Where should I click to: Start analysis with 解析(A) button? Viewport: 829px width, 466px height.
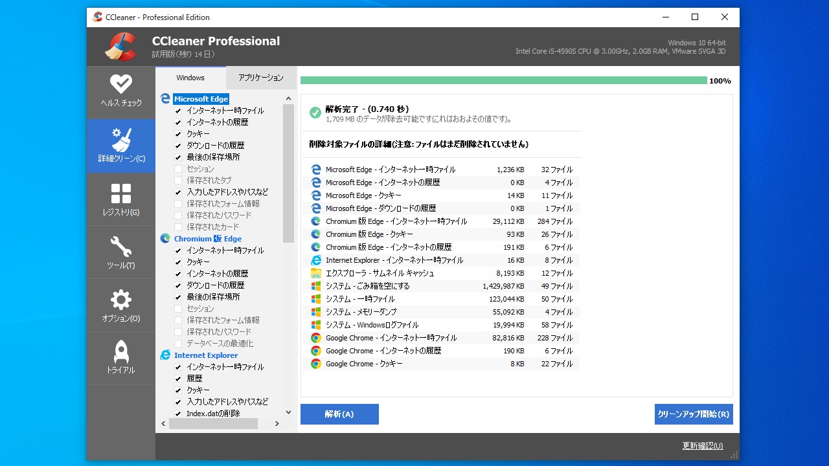[x=339, y=414]
